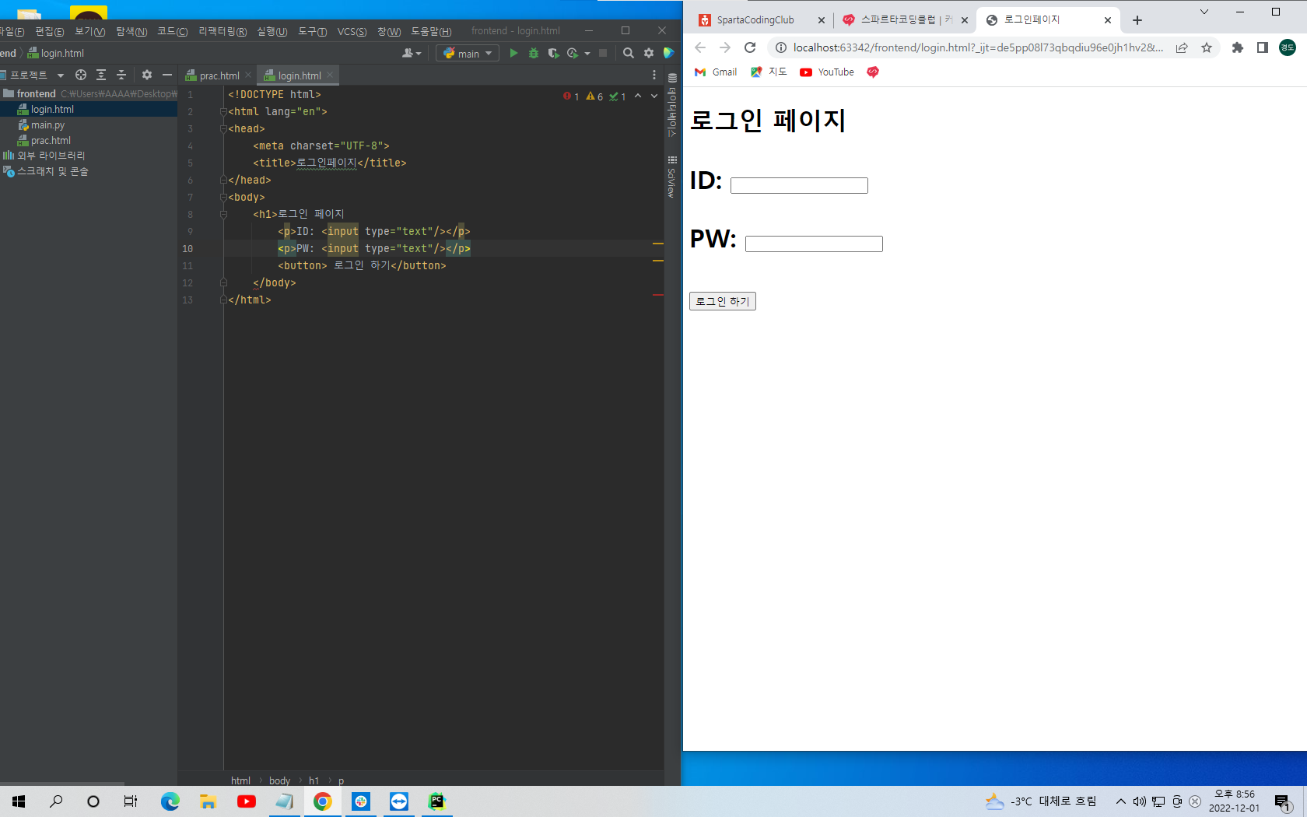The image size is (1307, 817).
Task: Click the ID text input field
Action: pos(799,185)
